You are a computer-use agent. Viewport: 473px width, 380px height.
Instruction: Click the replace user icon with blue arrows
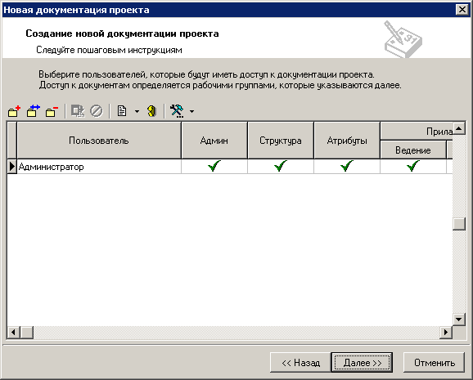pyautogui.click(x=34, y=111)
